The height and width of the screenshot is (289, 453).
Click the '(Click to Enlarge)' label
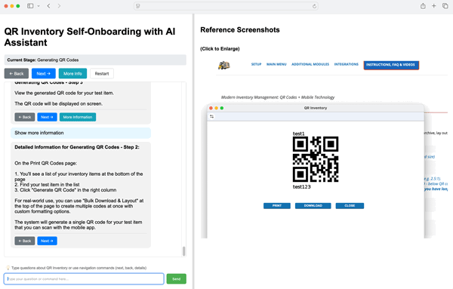(x=220, y=49)
